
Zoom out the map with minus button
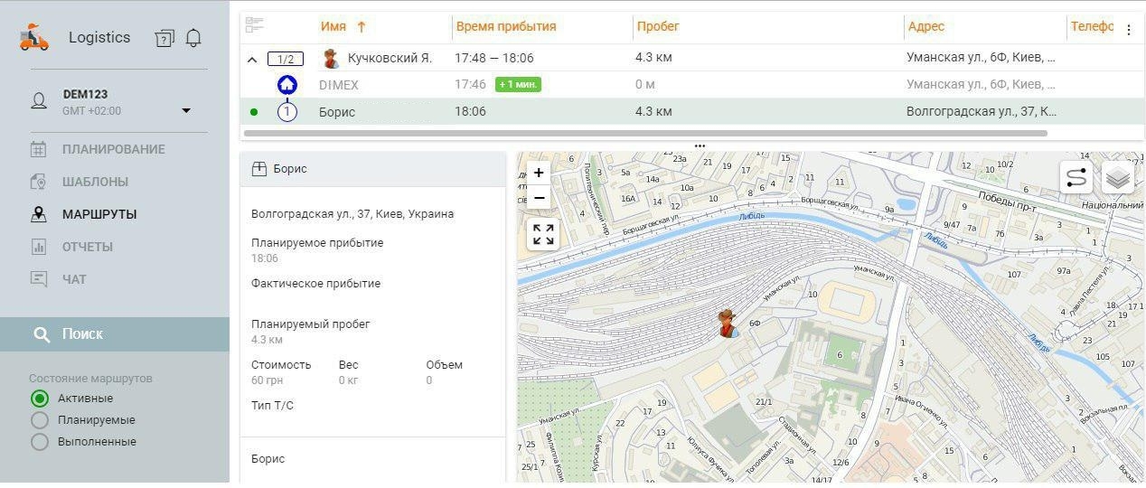click(539, 197)
